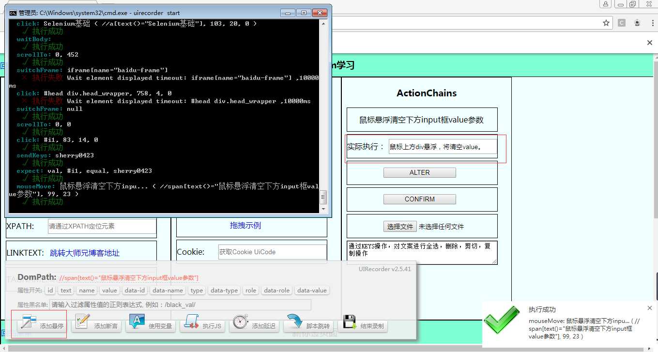658x352 pixels.
Task: Click the KEYS operation textarea
Action: point(422,253)
